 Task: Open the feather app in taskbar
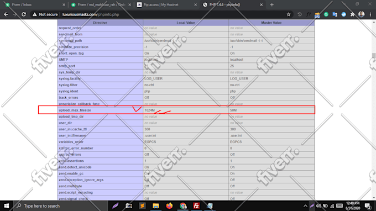point(116,205)
